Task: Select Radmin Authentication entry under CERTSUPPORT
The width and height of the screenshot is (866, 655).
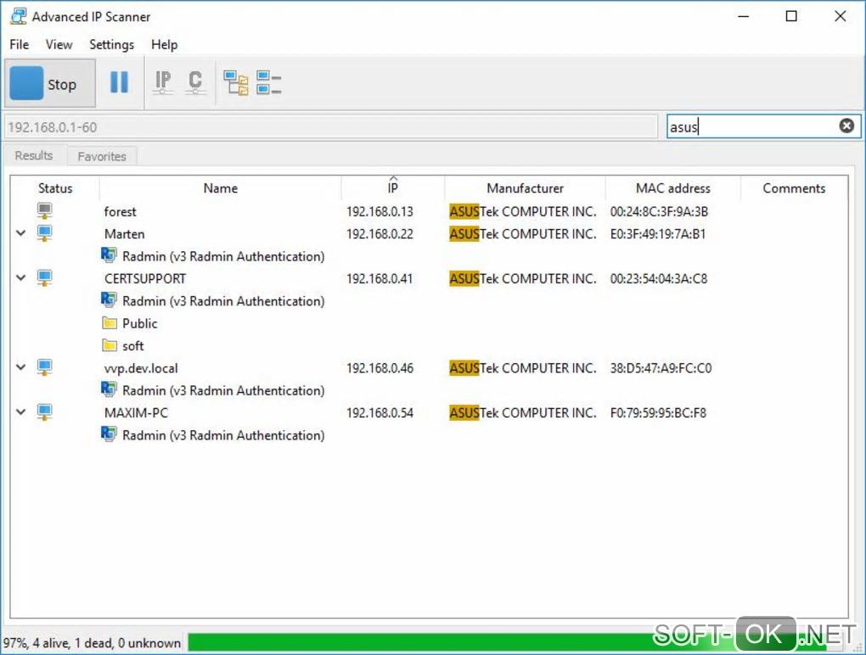Action: point(223,301)
